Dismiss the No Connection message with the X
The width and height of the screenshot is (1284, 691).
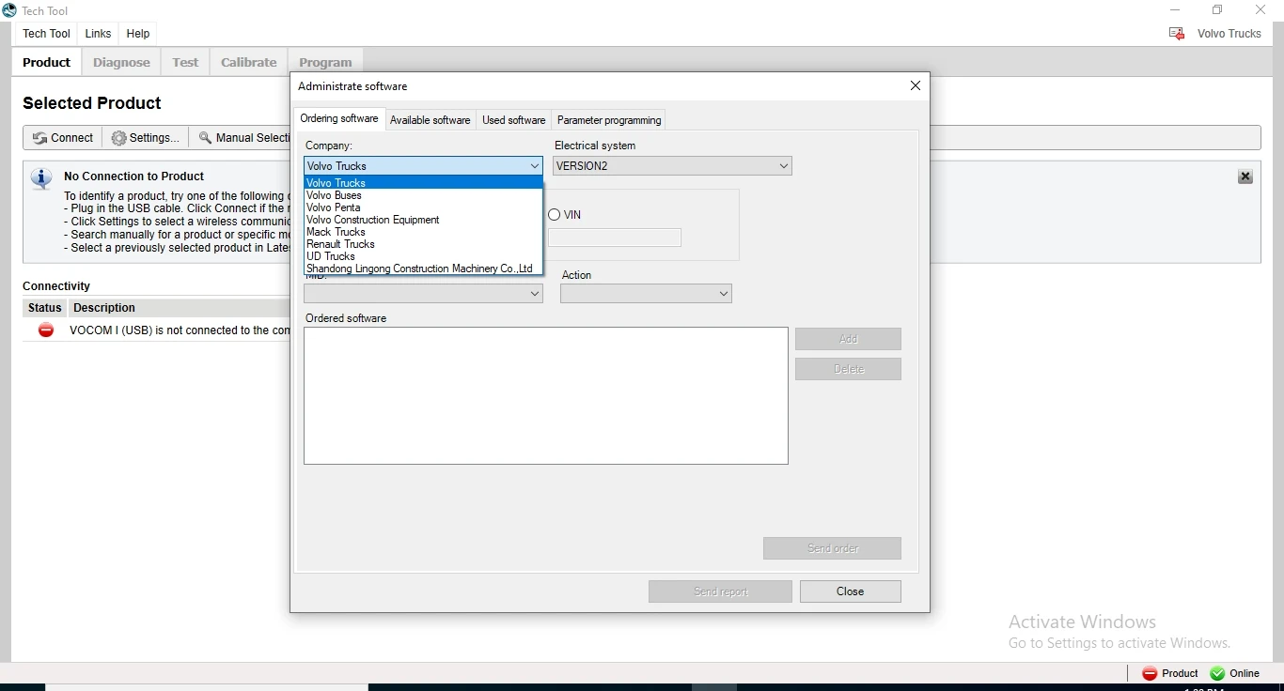1245,177
